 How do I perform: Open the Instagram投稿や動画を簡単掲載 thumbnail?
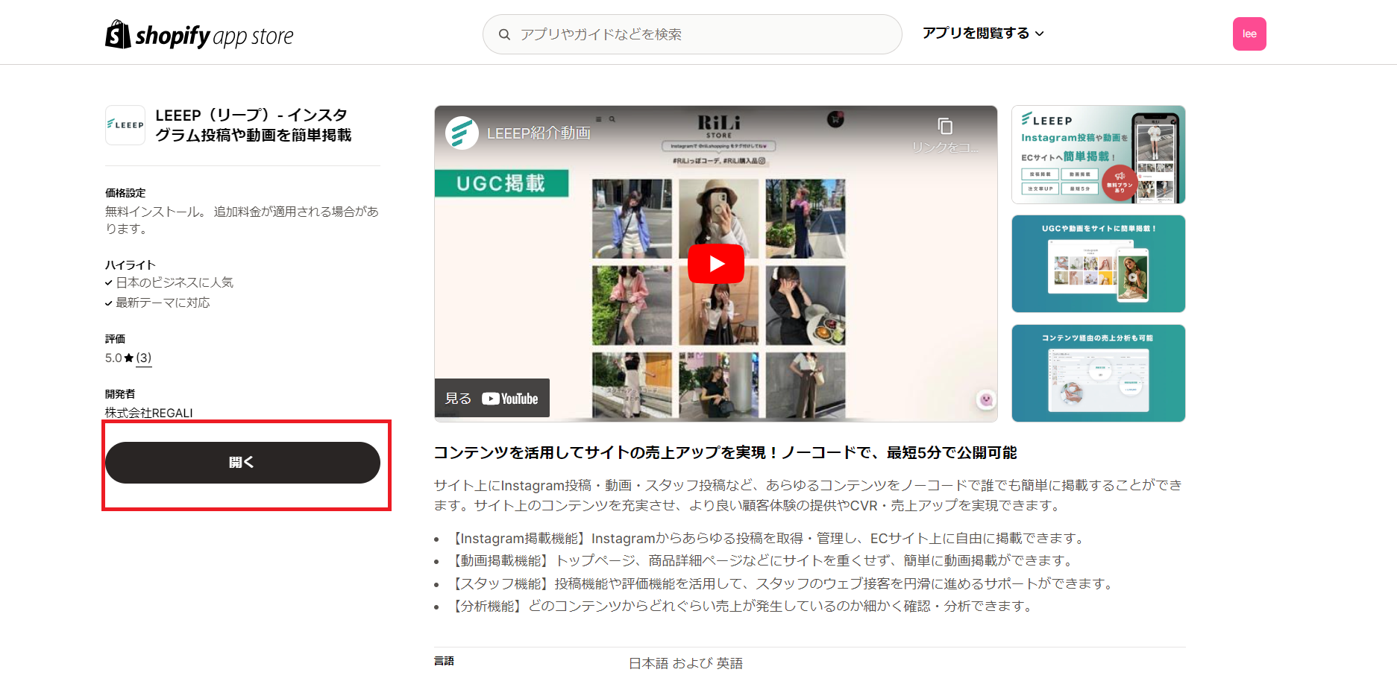pyautogui.click(x=1098, y=155)
